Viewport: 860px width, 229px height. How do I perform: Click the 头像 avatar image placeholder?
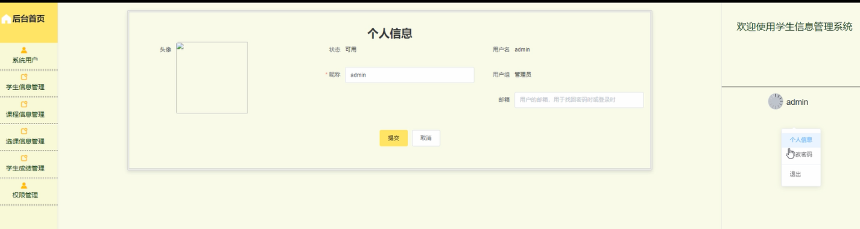[212, 78]
